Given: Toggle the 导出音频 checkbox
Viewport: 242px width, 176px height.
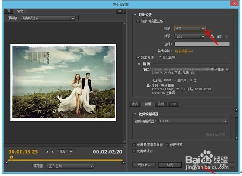Looking at the screenshot, I should (160, 57).
